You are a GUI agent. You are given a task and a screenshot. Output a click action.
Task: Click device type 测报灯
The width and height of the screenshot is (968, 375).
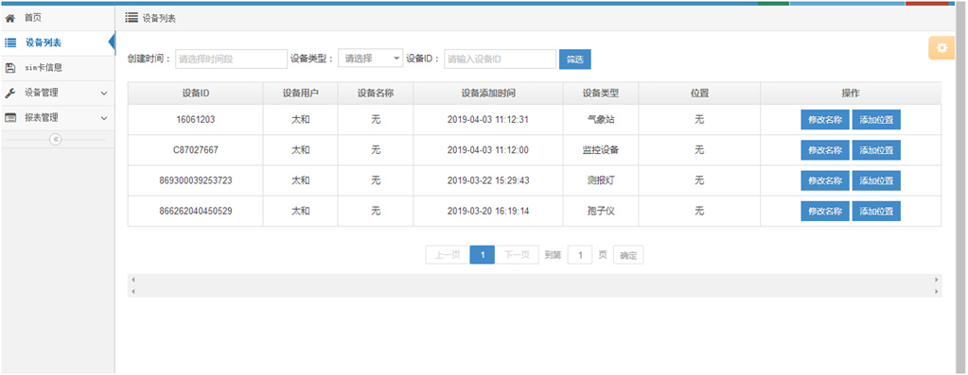601,181
